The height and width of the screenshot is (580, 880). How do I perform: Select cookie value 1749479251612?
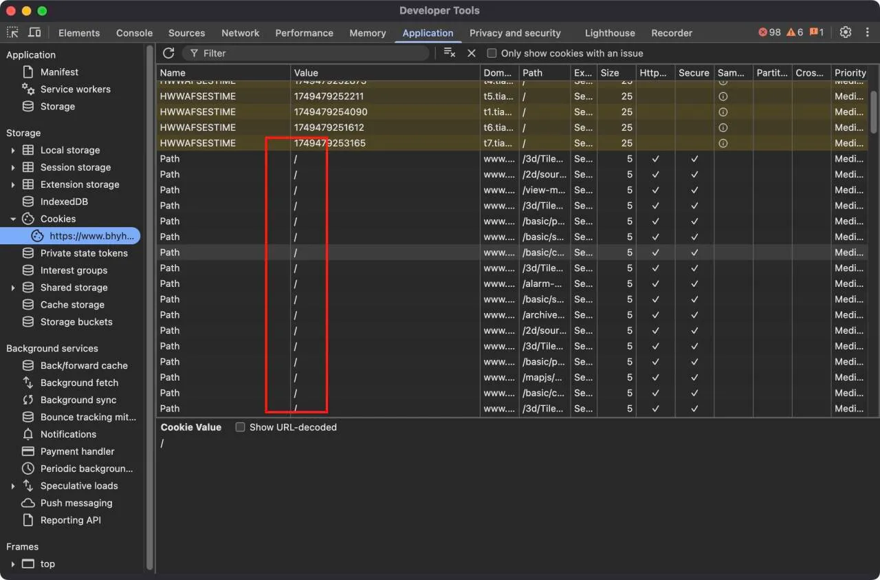[x=329, y=127]
